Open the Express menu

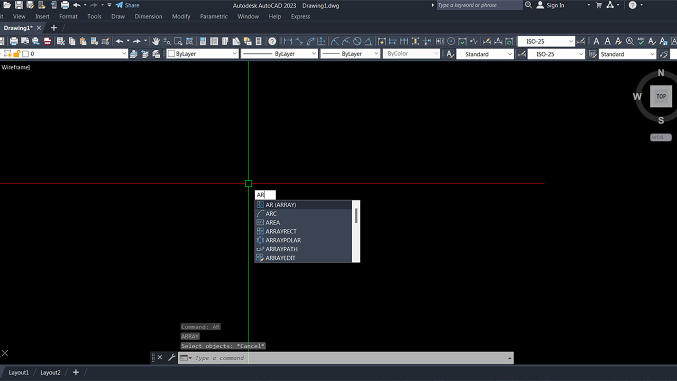pos(300,16)
